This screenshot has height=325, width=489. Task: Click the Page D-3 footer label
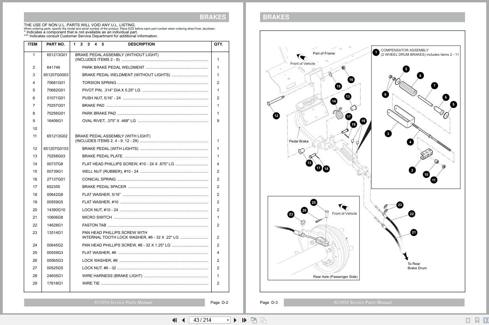tap(269, 303)
